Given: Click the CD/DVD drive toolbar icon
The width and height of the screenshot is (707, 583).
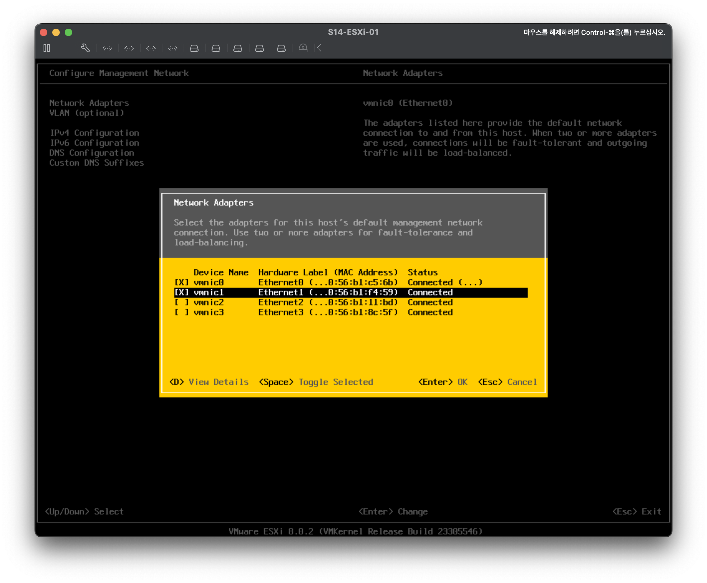Looking at the screenshot, I should pyautogui.click(x=303, y=48).
